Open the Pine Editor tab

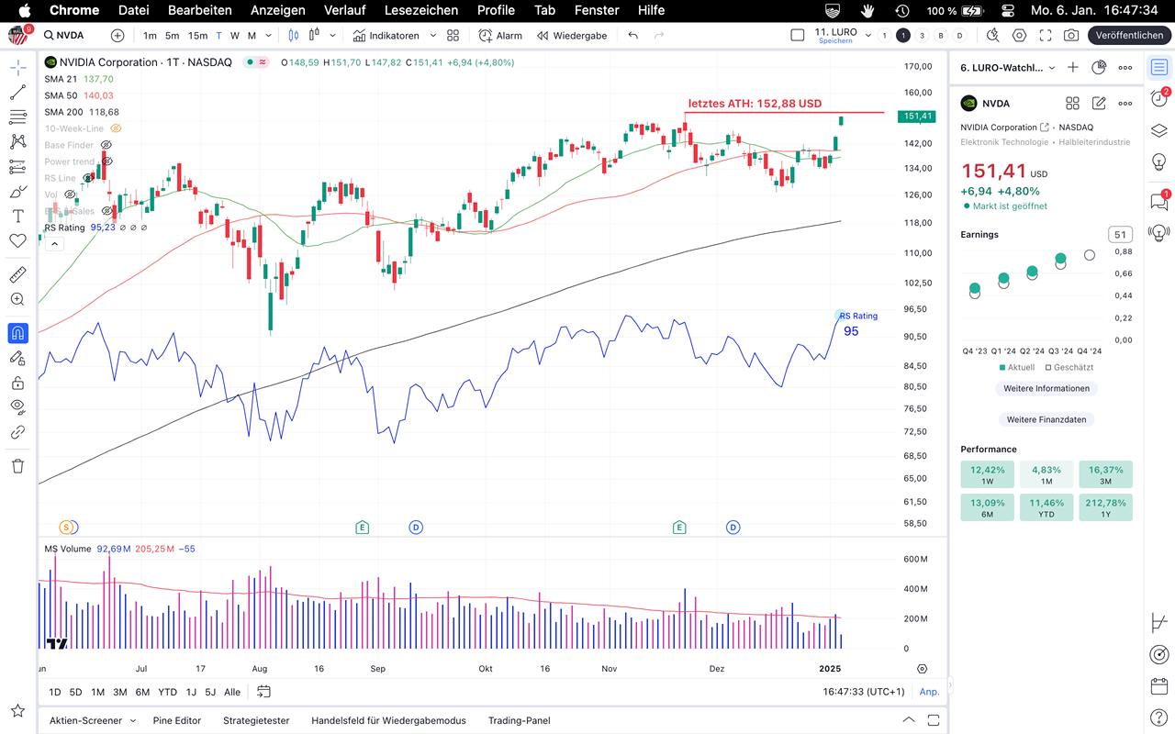pyautogui.click(x=176, y=720)
